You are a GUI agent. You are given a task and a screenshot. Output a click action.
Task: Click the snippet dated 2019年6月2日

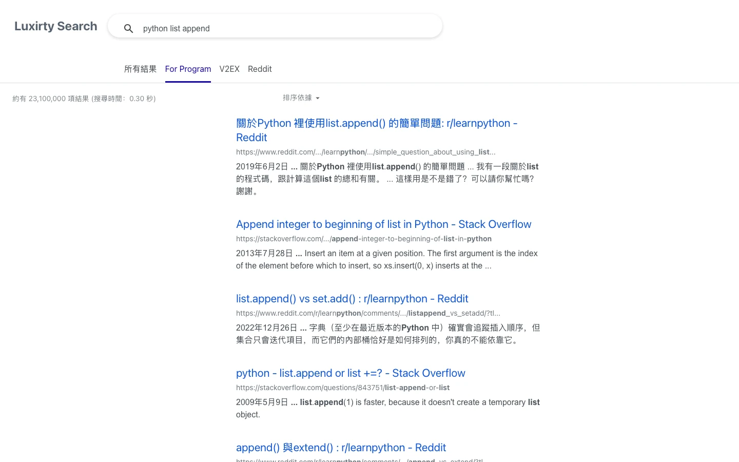tap(387, 179)
